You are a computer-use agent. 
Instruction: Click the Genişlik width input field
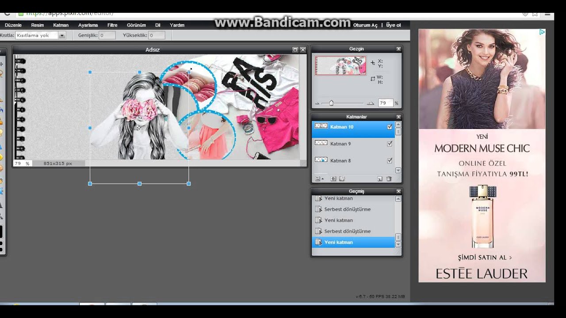pyautogui.click(x=107, y=35)
